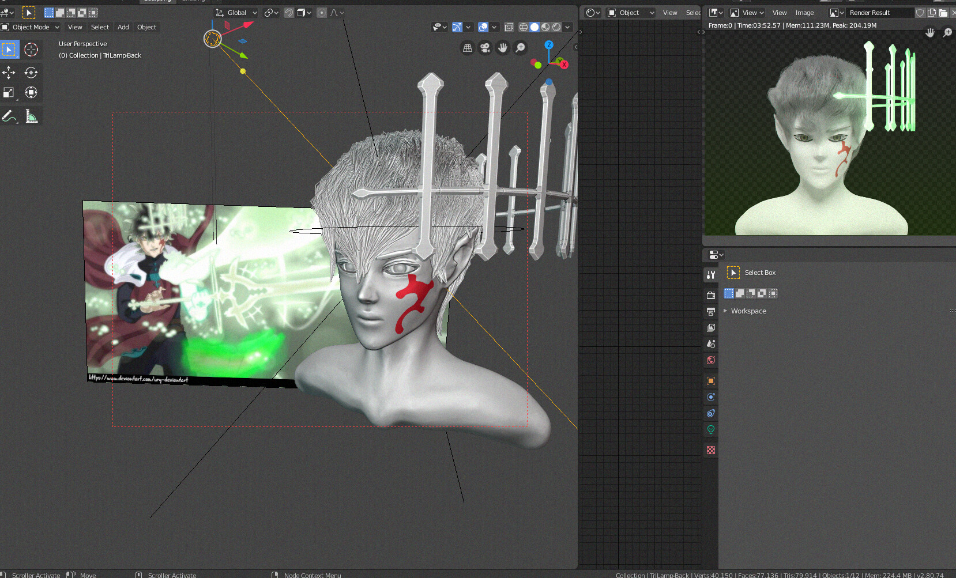This screenshot has height=578, width=956.
Task: Choose the Move tool
Action: pyautogui.click(x=9, y=72)
